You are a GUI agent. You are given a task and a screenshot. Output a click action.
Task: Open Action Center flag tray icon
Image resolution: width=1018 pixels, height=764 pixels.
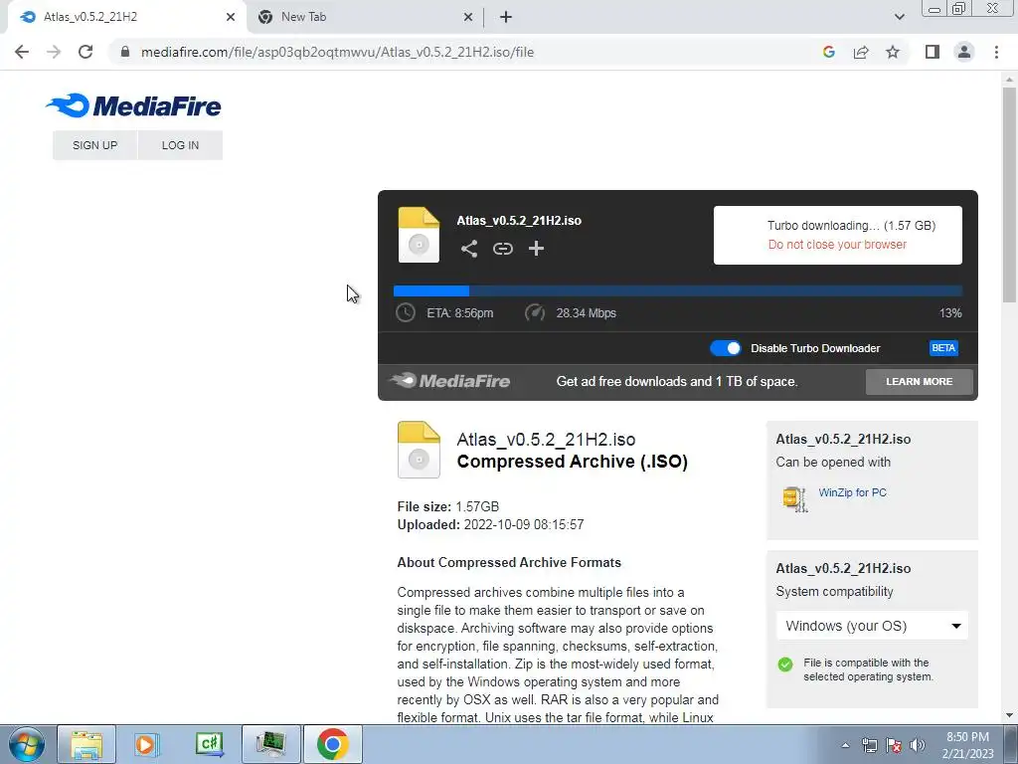click(x=894, y=745)
